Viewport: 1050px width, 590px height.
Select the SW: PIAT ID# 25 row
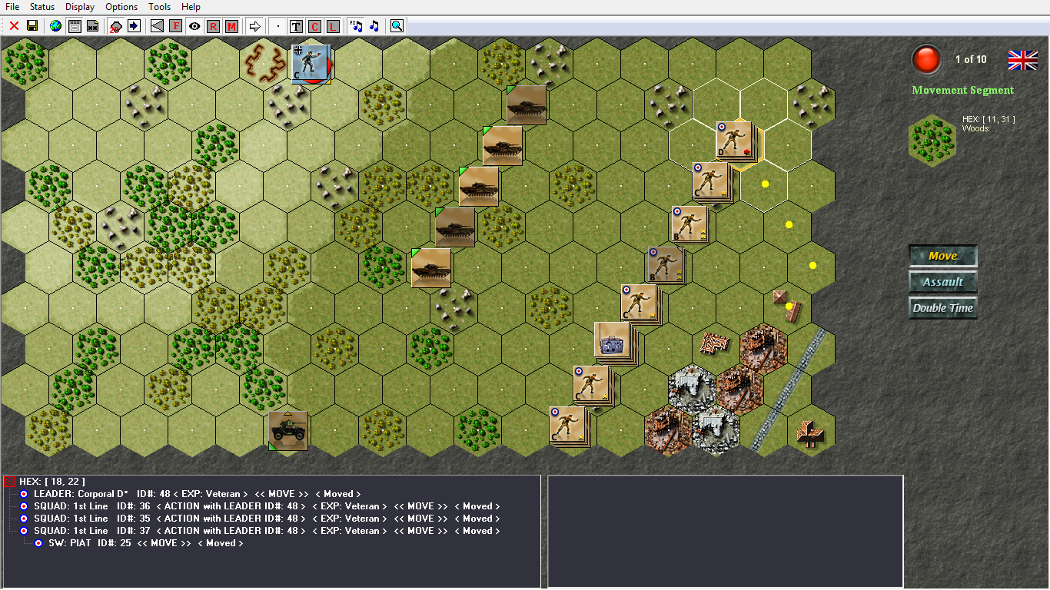pos(146,543)
